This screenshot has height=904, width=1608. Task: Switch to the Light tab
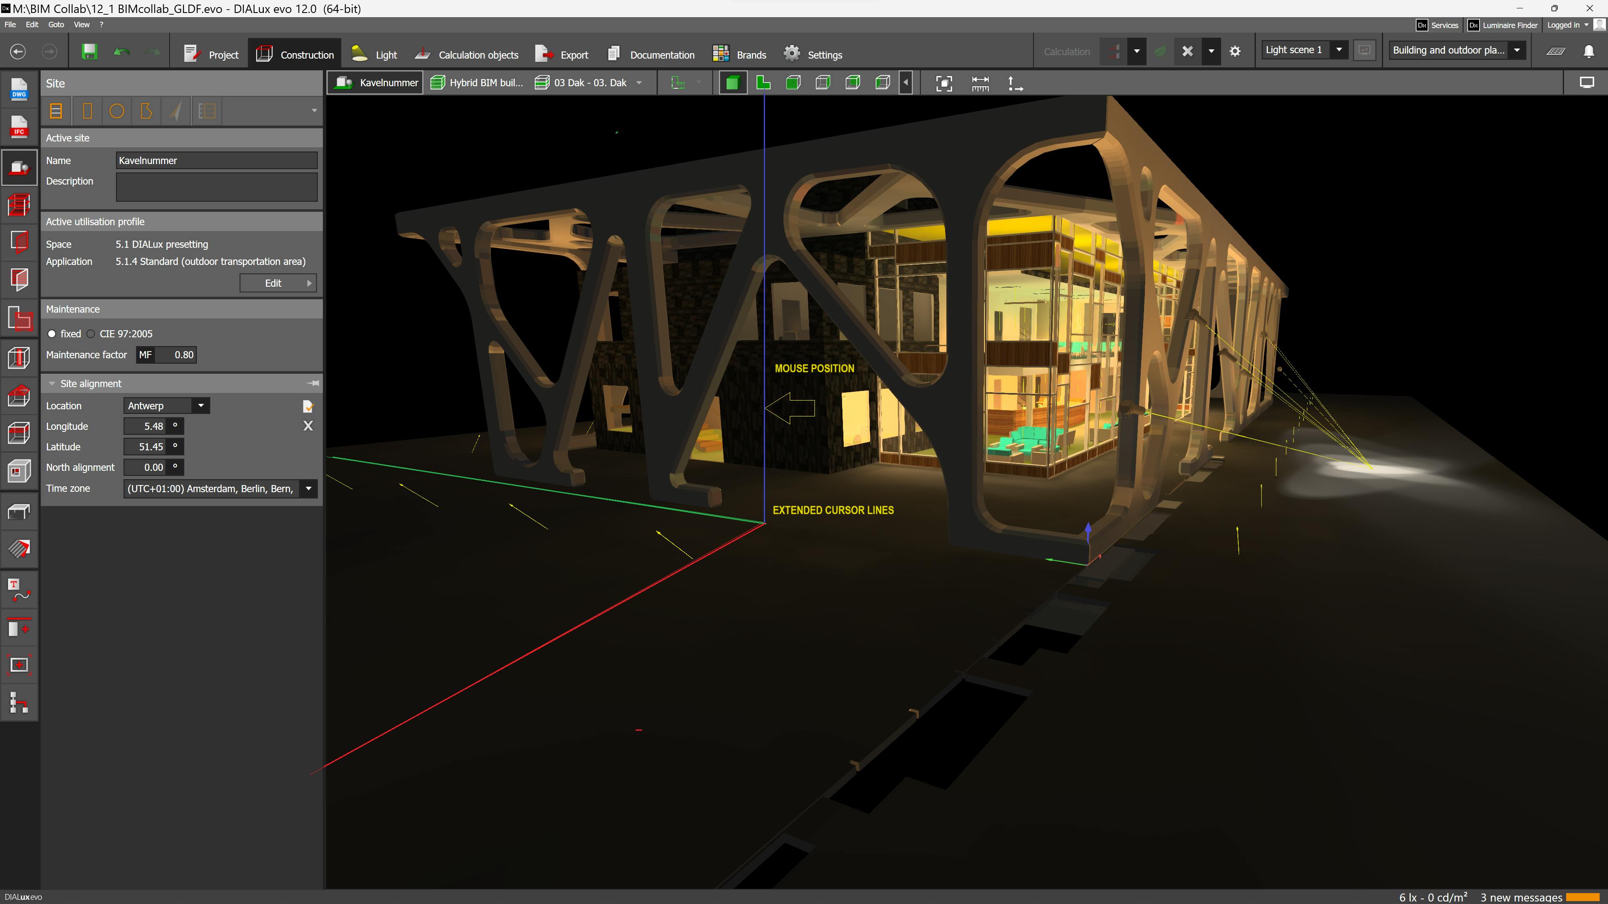click(x=374, y=54)
